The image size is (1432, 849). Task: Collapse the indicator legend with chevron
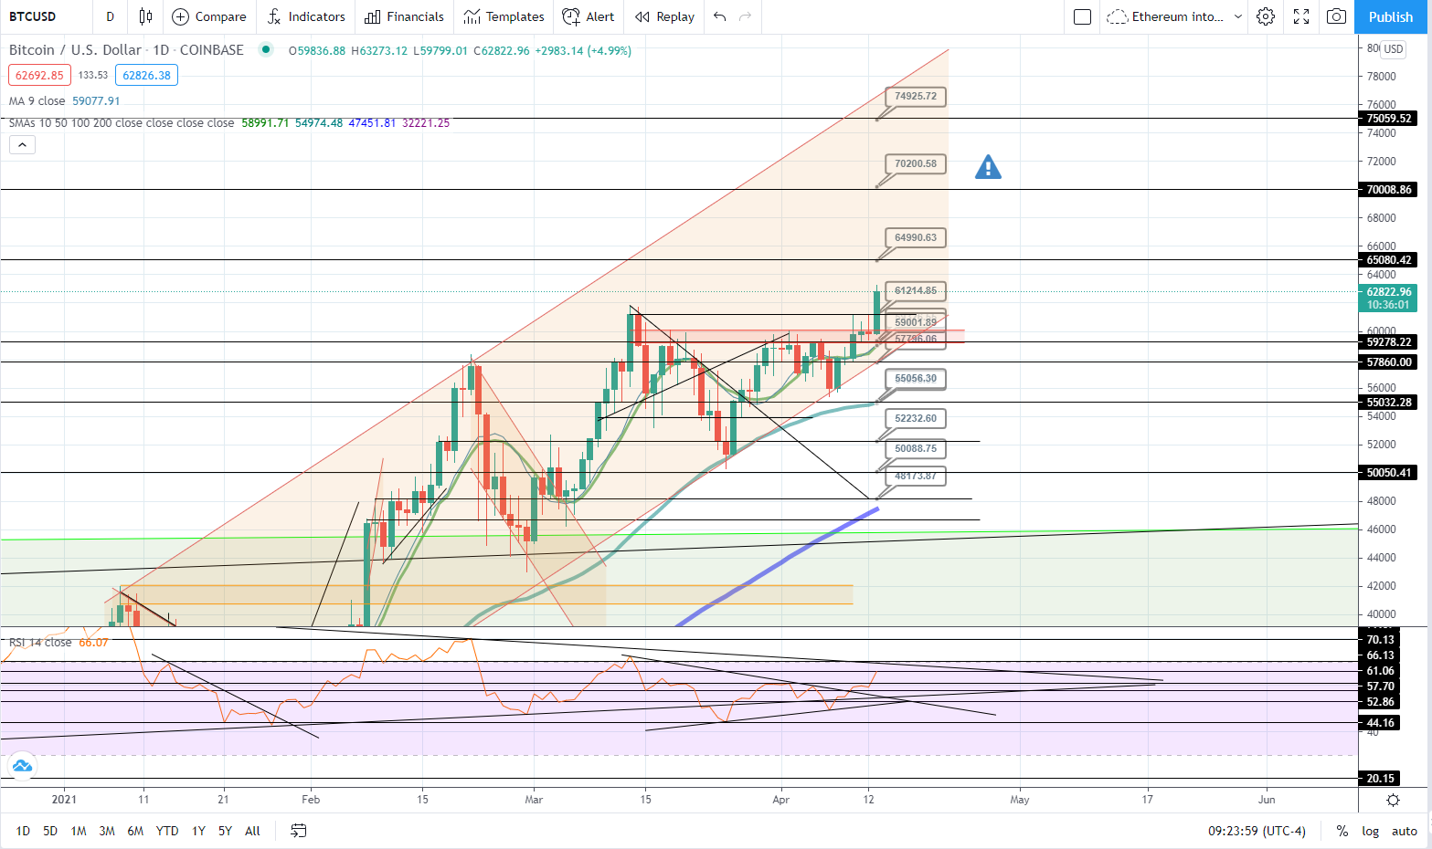point(22,144)
